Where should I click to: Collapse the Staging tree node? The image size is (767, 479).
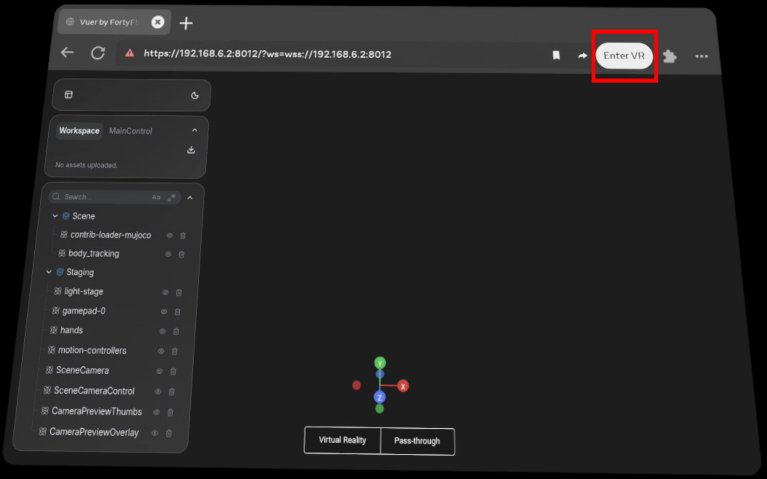(49, 272)
